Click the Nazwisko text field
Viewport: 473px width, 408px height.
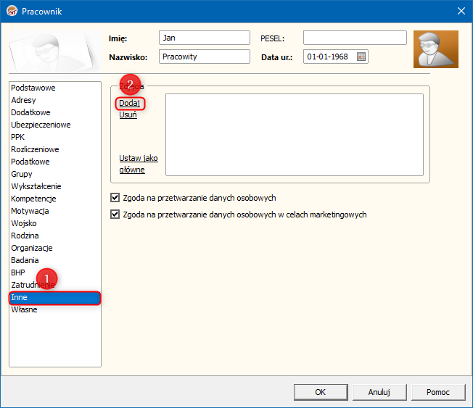click(x=204, y=57)
